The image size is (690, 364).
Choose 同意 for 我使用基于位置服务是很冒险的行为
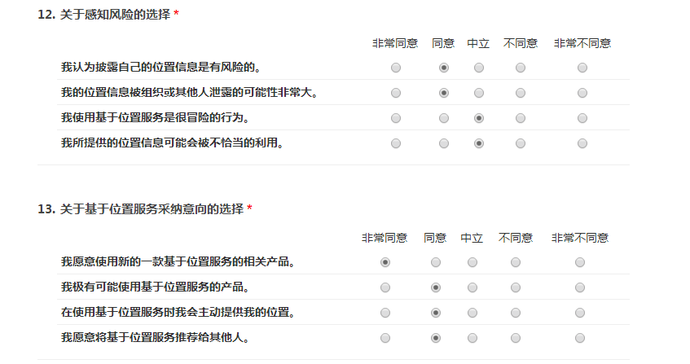pos(444,118)
